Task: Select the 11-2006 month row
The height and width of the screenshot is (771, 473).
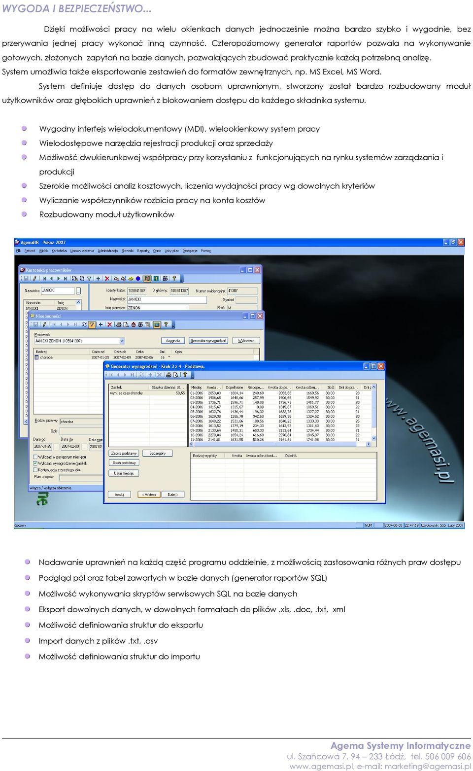Action: click(x=281, y=440)
